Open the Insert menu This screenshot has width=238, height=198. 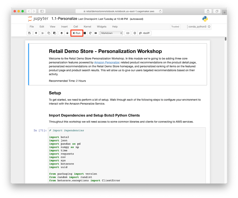click(x=64, y=26)
